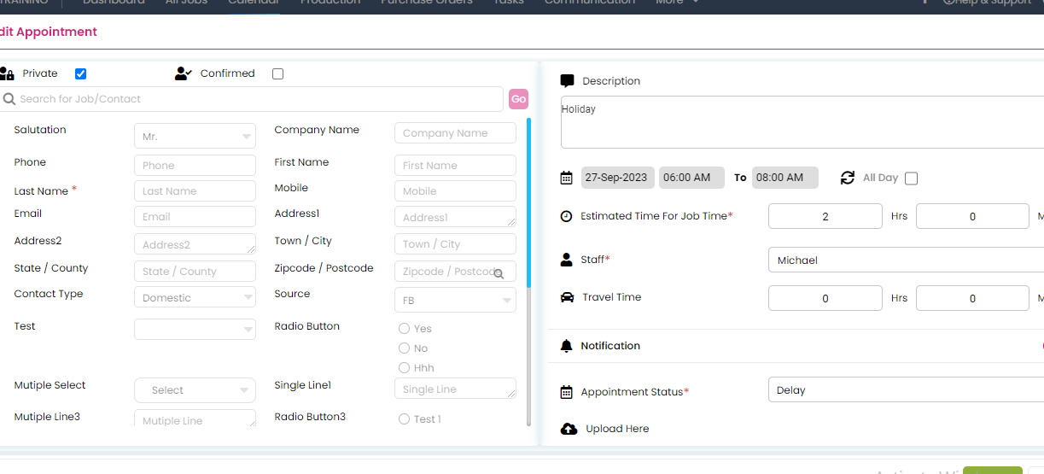
Task: Click the Zipcode search magnifier icon
Action: point(499,273)
